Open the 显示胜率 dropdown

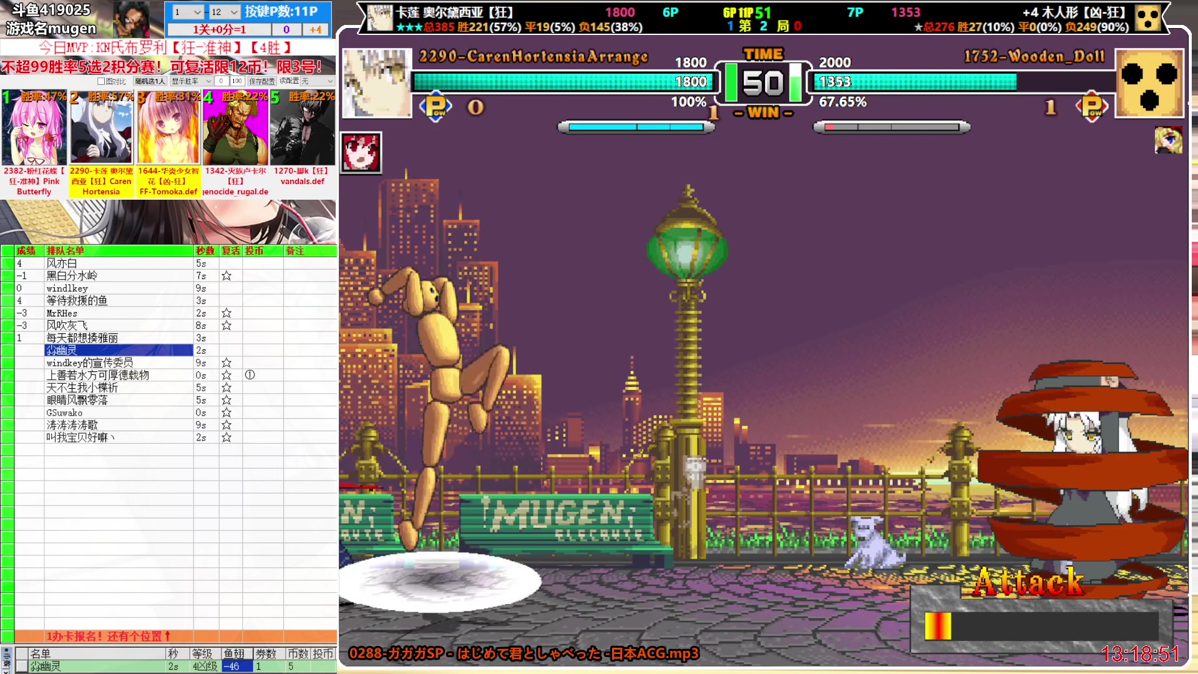[192, 81]
